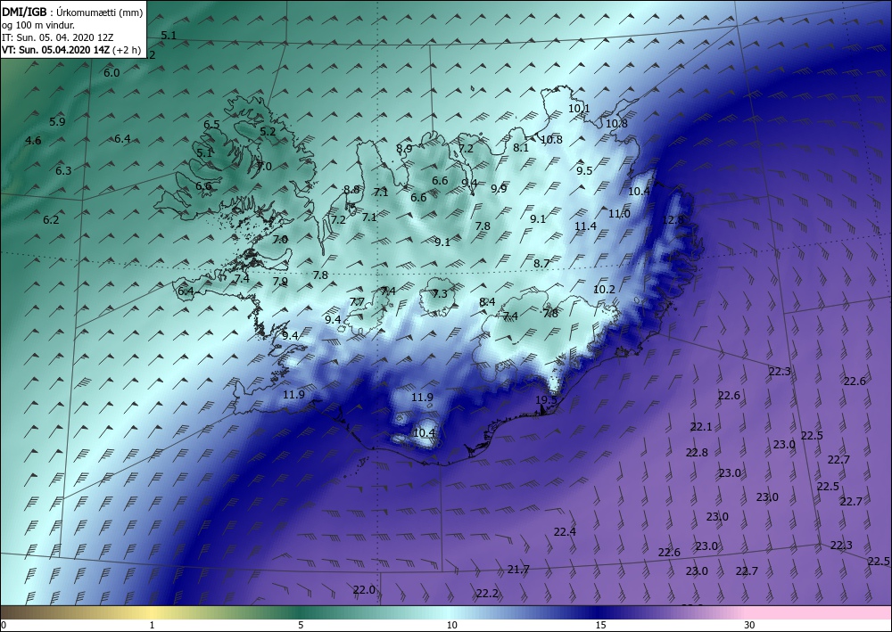
Task: Click the 5.9 value over the sea
Action: coord(57,121)
